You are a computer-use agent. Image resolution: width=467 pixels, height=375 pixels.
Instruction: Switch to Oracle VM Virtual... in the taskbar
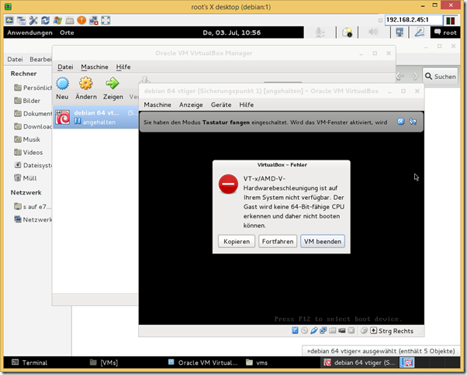click(202, 363)
